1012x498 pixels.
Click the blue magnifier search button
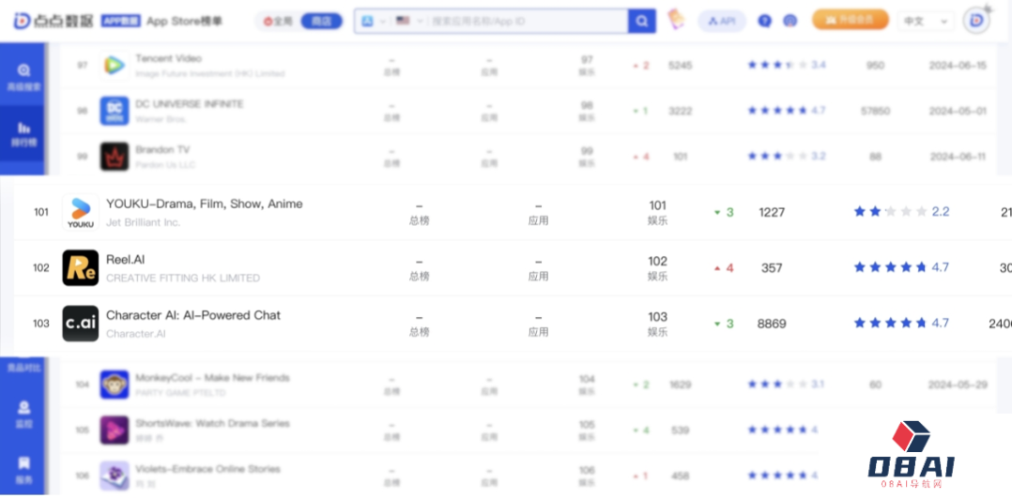pyautogui.click(x=641, y=22)
